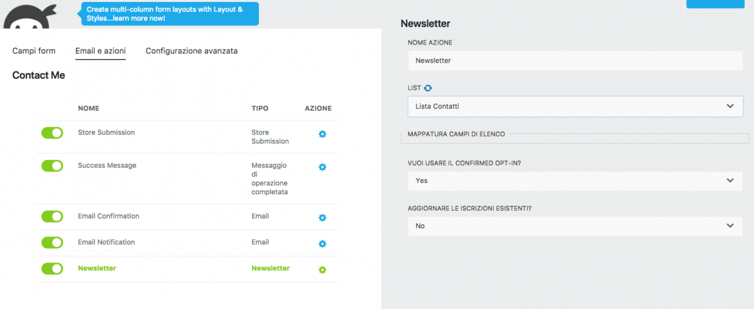Click the AZIONE column header
Viewport: 754px width, 309px height.
[319, 108]
